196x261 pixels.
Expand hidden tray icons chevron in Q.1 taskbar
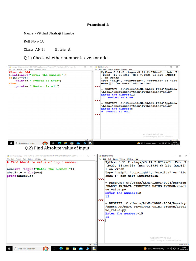[x=160, y=143]
